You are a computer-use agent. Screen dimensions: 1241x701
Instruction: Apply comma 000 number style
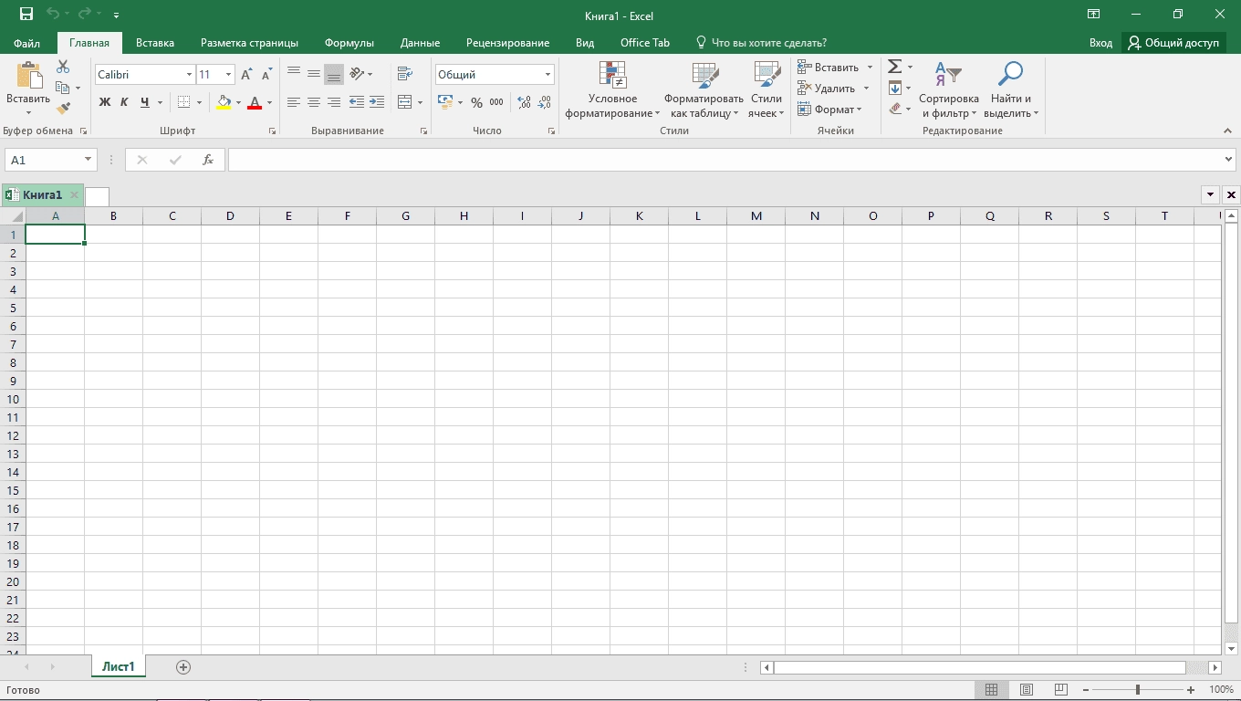pos(496,102)
